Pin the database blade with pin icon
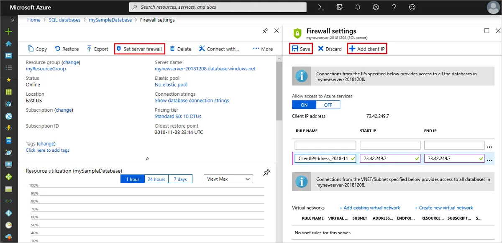Viewport: 502px width, 243px height. tap(265, 31)
